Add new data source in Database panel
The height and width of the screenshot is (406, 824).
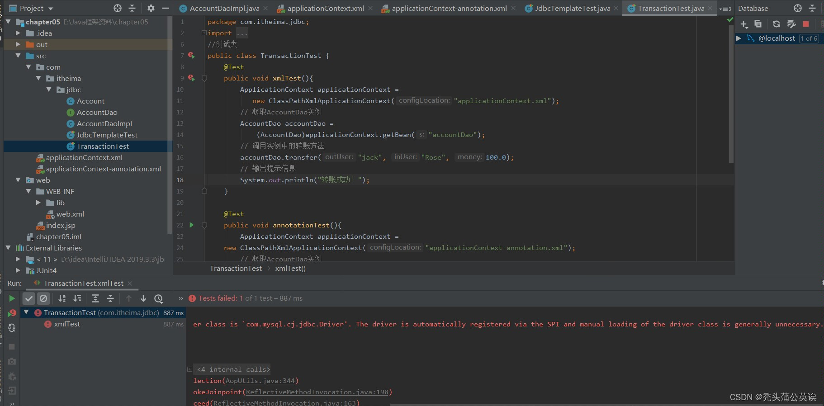pyautogui.click(x=744, y=24)
